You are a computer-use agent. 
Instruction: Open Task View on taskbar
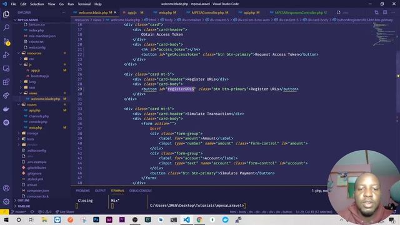click(31, 219)
